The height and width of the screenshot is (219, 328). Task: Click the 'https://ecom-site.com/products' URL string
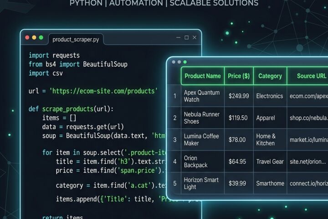click(103, 91)
